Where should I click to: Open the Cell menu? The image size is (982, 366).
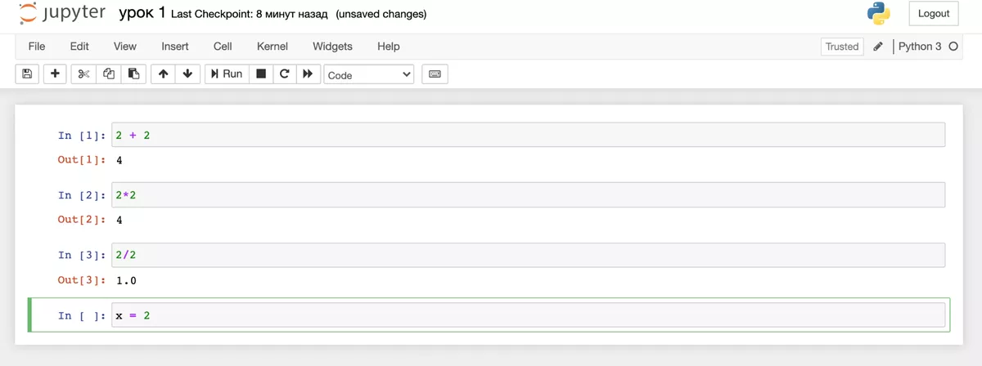point(223,47)
